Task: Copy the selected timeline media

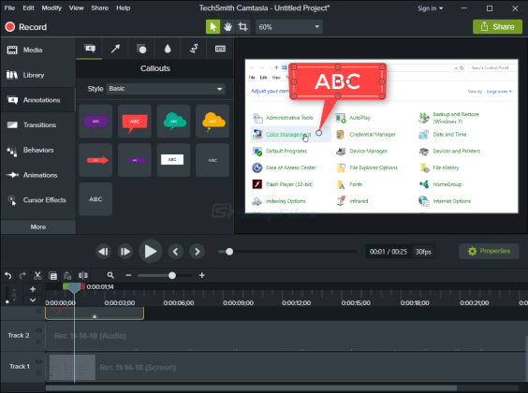Action: [x=52, y=276]
